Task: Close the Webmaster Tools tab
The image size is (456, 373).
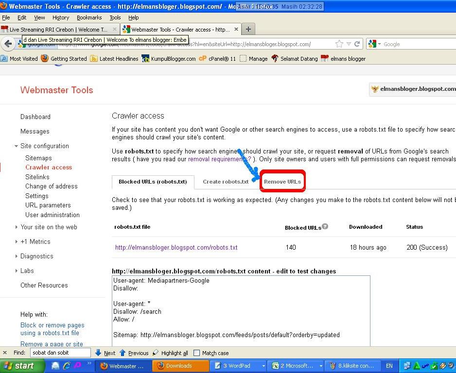Action: click(x=236, y=29)
